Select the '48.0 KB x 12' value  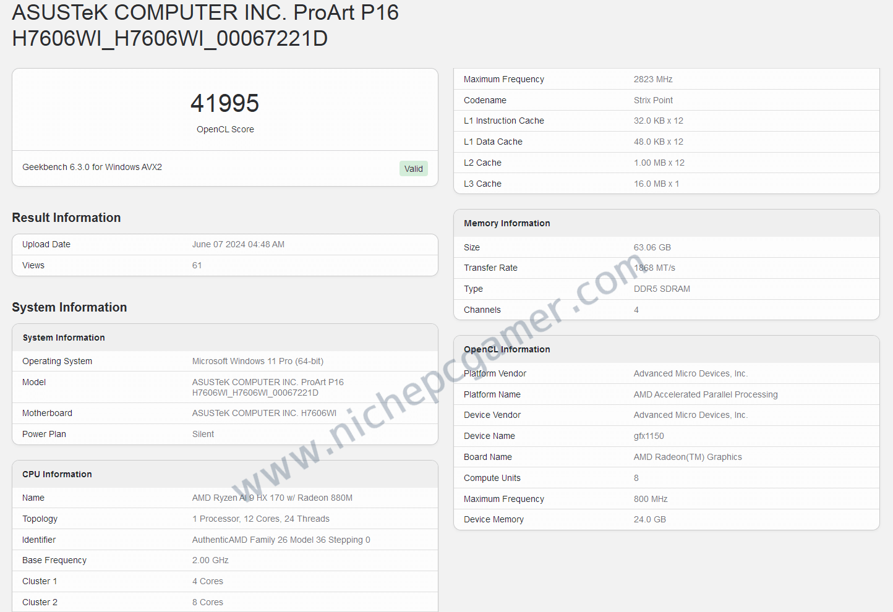[659, 142]
